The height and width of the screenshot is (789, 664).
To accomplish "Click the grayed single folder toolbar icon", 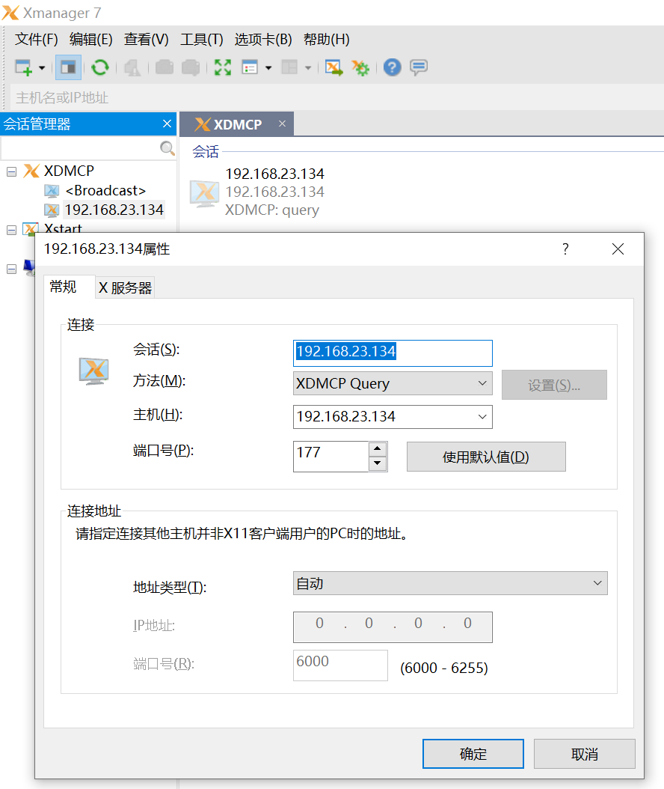I will (165, 67).
